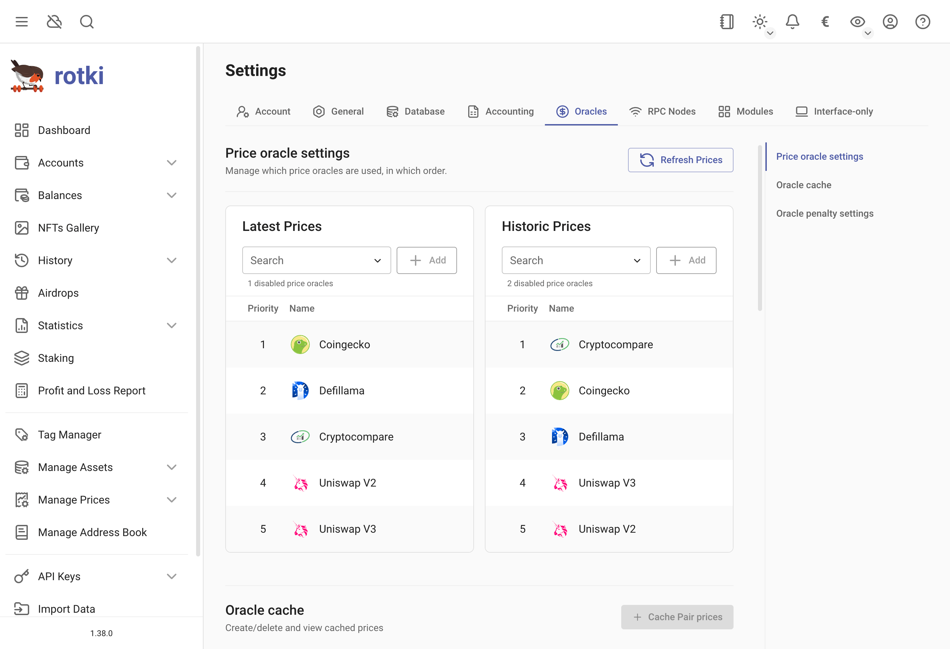Click the cloud sync disabled icon
Screen dimensions: 950x649
[54, 22]
